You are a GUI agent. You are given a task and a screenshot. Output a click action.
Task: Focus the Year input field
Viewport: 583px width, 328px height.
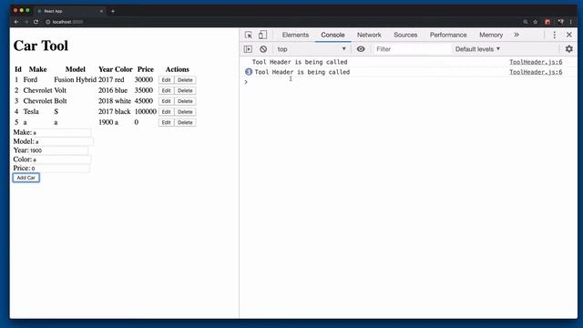pyautogui.click(x=58, y=150)
